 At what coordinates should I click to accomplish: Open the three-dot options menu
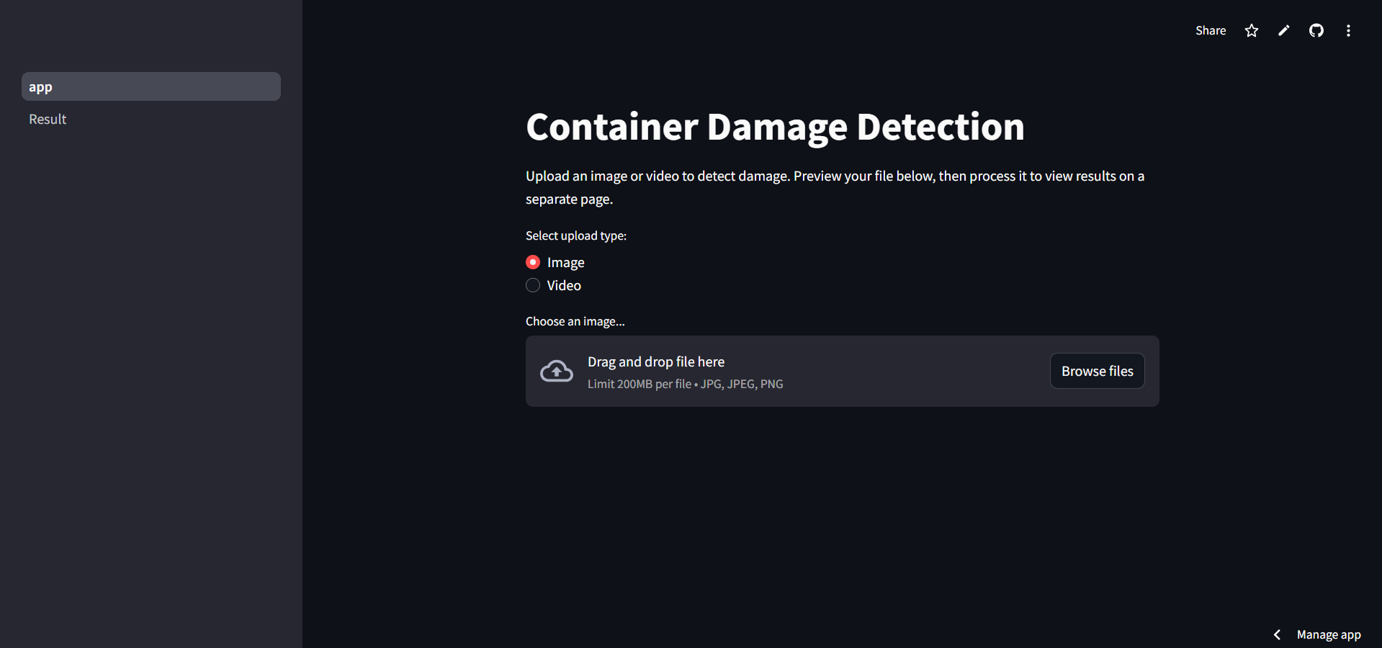1348,30
